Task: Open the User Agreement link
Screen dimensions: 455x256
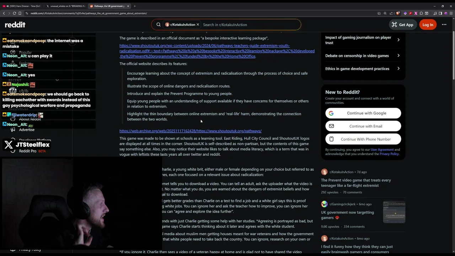Action: [382, 150]
